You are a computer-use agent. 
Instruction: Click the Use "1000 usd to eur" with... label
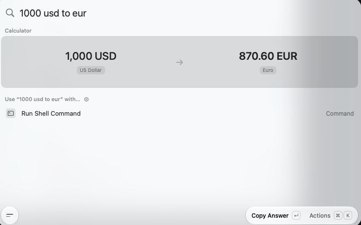[43, 100]
